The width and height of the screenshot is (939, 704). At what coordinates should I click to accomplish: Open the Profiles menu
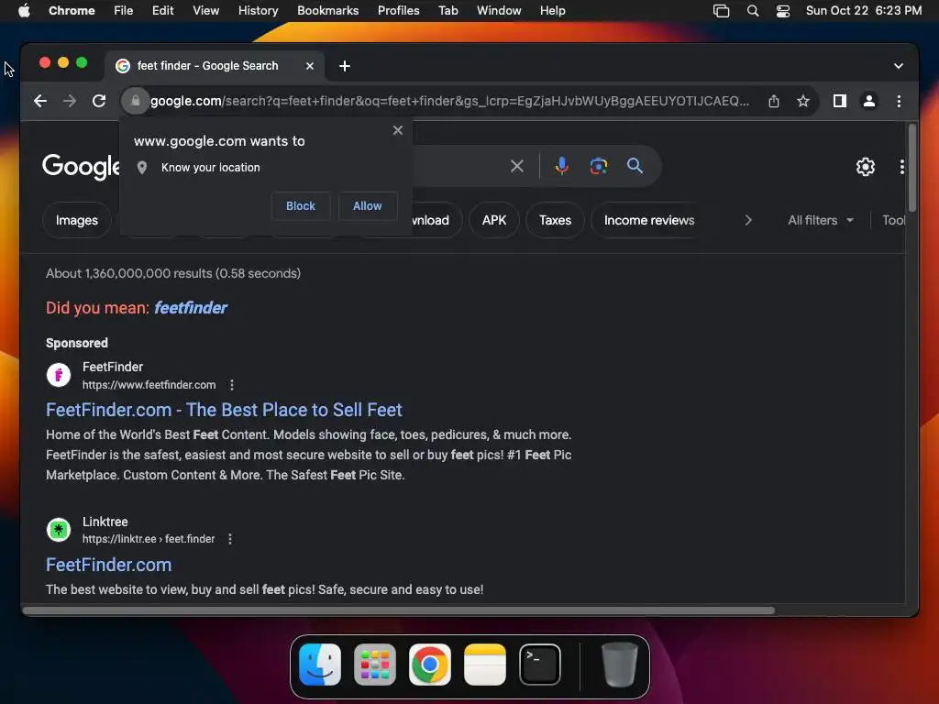(398, 11)
